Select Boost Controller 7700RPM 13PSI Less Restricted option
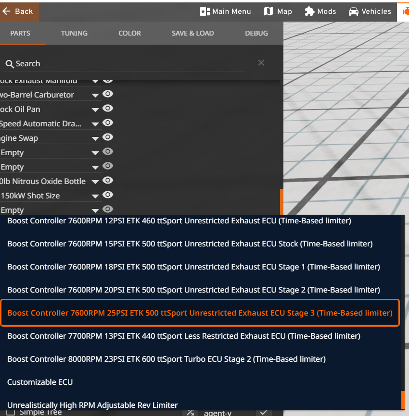The image size is (409, 416). (x=200, y=336)
